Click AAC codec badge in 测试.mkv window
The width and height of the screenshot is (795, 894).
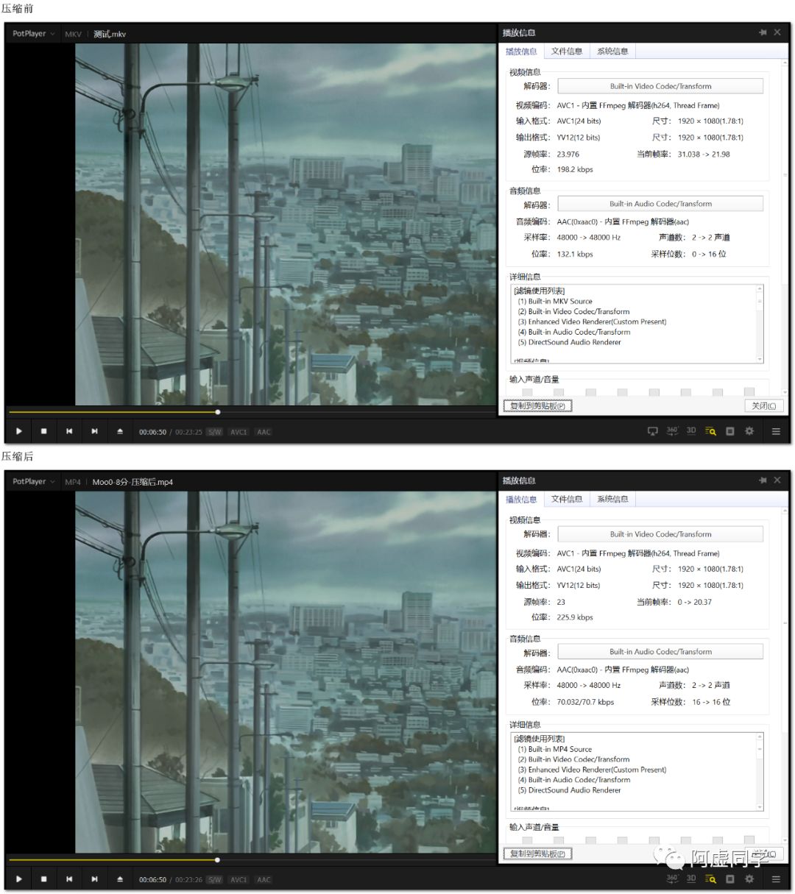264,432
